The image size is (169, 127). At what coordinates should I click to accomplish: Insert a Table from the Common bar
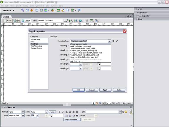[37, 10]
